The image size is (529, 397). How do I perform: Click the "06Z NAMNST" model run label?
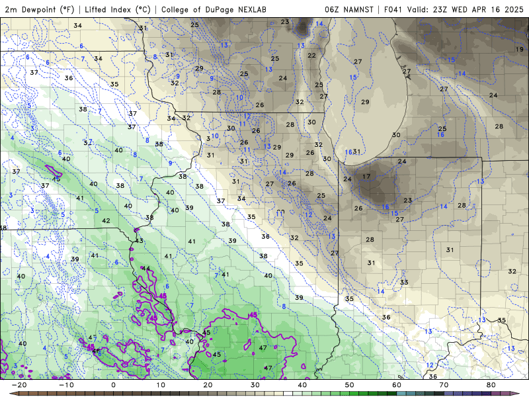coord(349,9)
